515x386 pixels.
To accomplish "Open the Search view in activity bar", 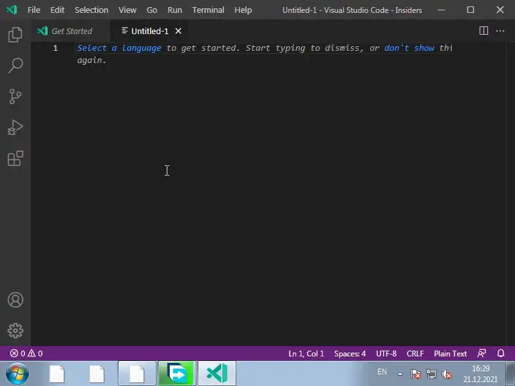I will (x=15, y=66).
